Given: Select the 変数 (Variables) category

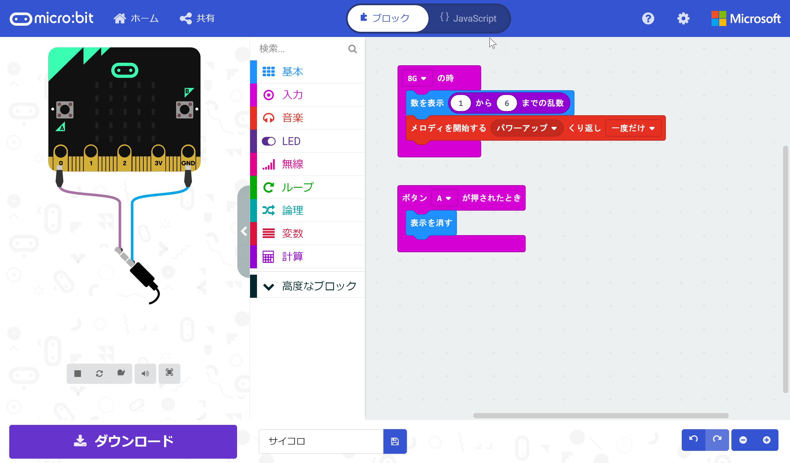Looking at the screenshot, I should pyautogui.click(x=292, y=233).
